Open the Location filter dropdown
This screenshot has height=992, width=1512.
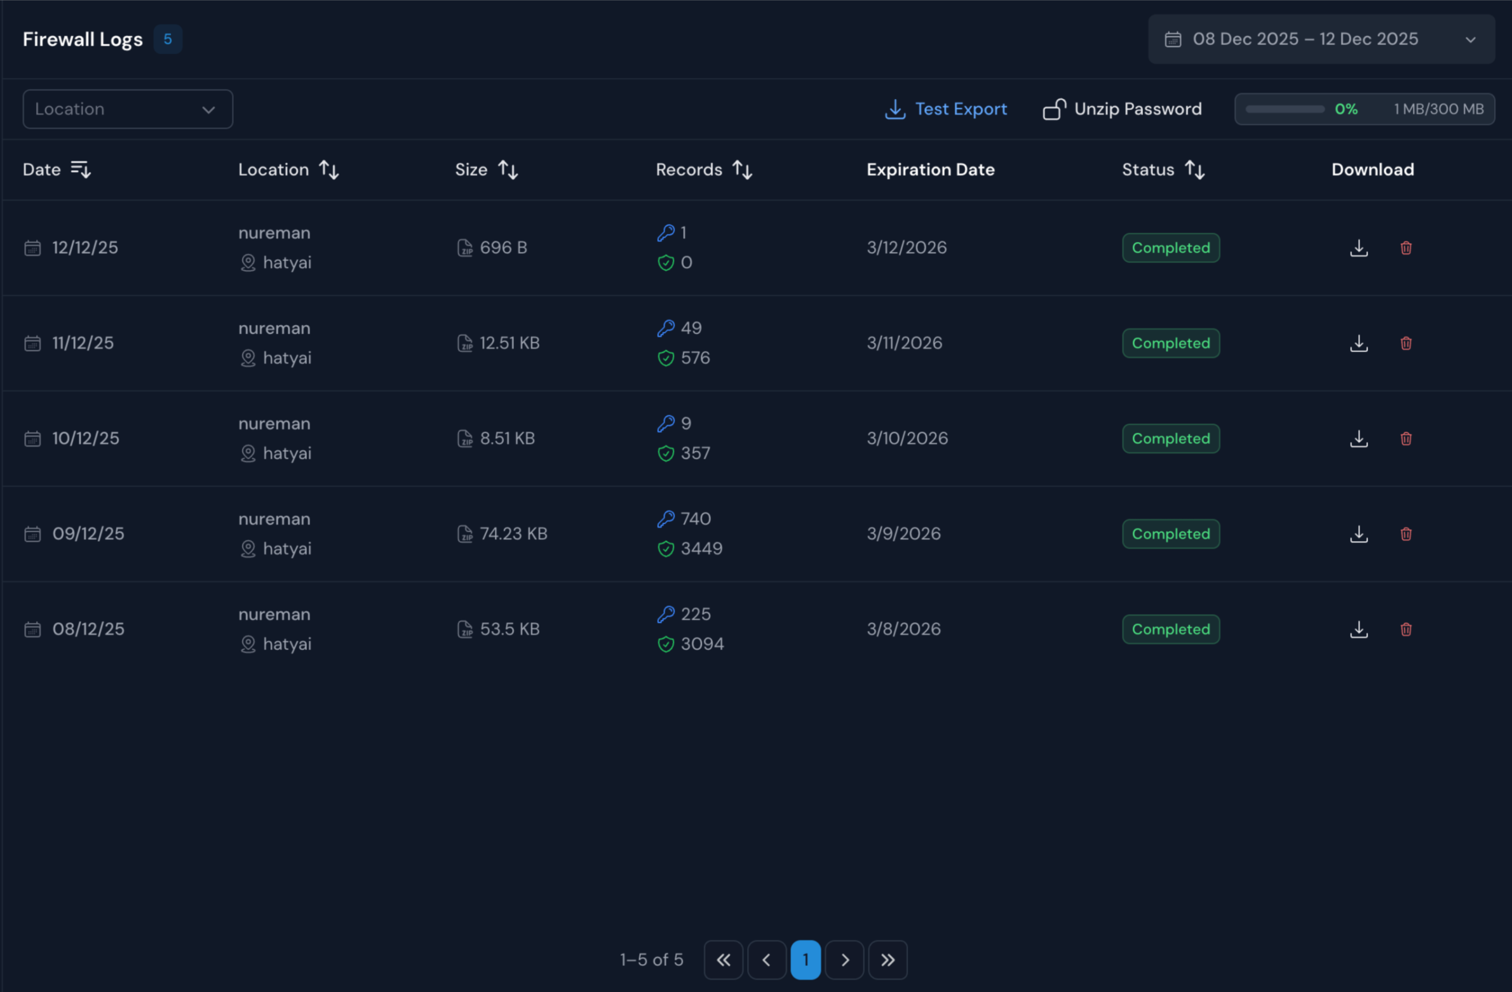[128, 109]
